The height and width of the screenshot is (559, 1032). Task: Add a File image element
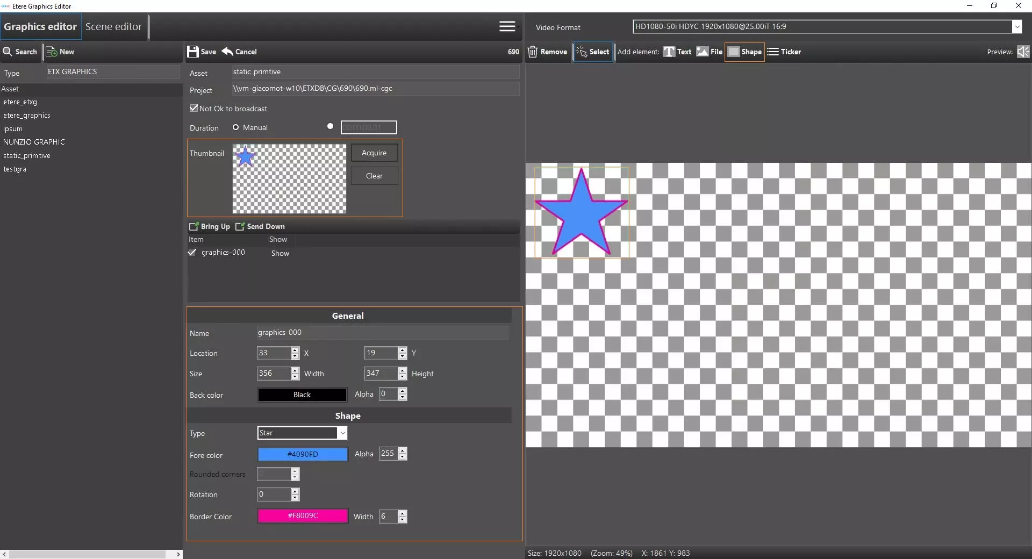[x=709, y=52]
